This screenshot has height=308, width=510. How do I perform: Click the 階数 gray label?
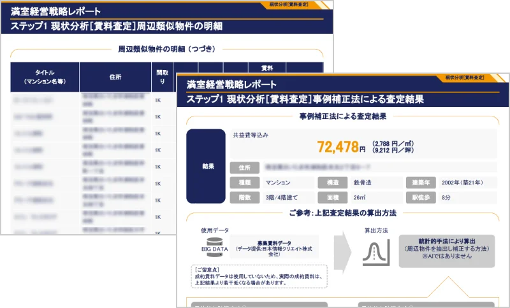pos(244,197)
